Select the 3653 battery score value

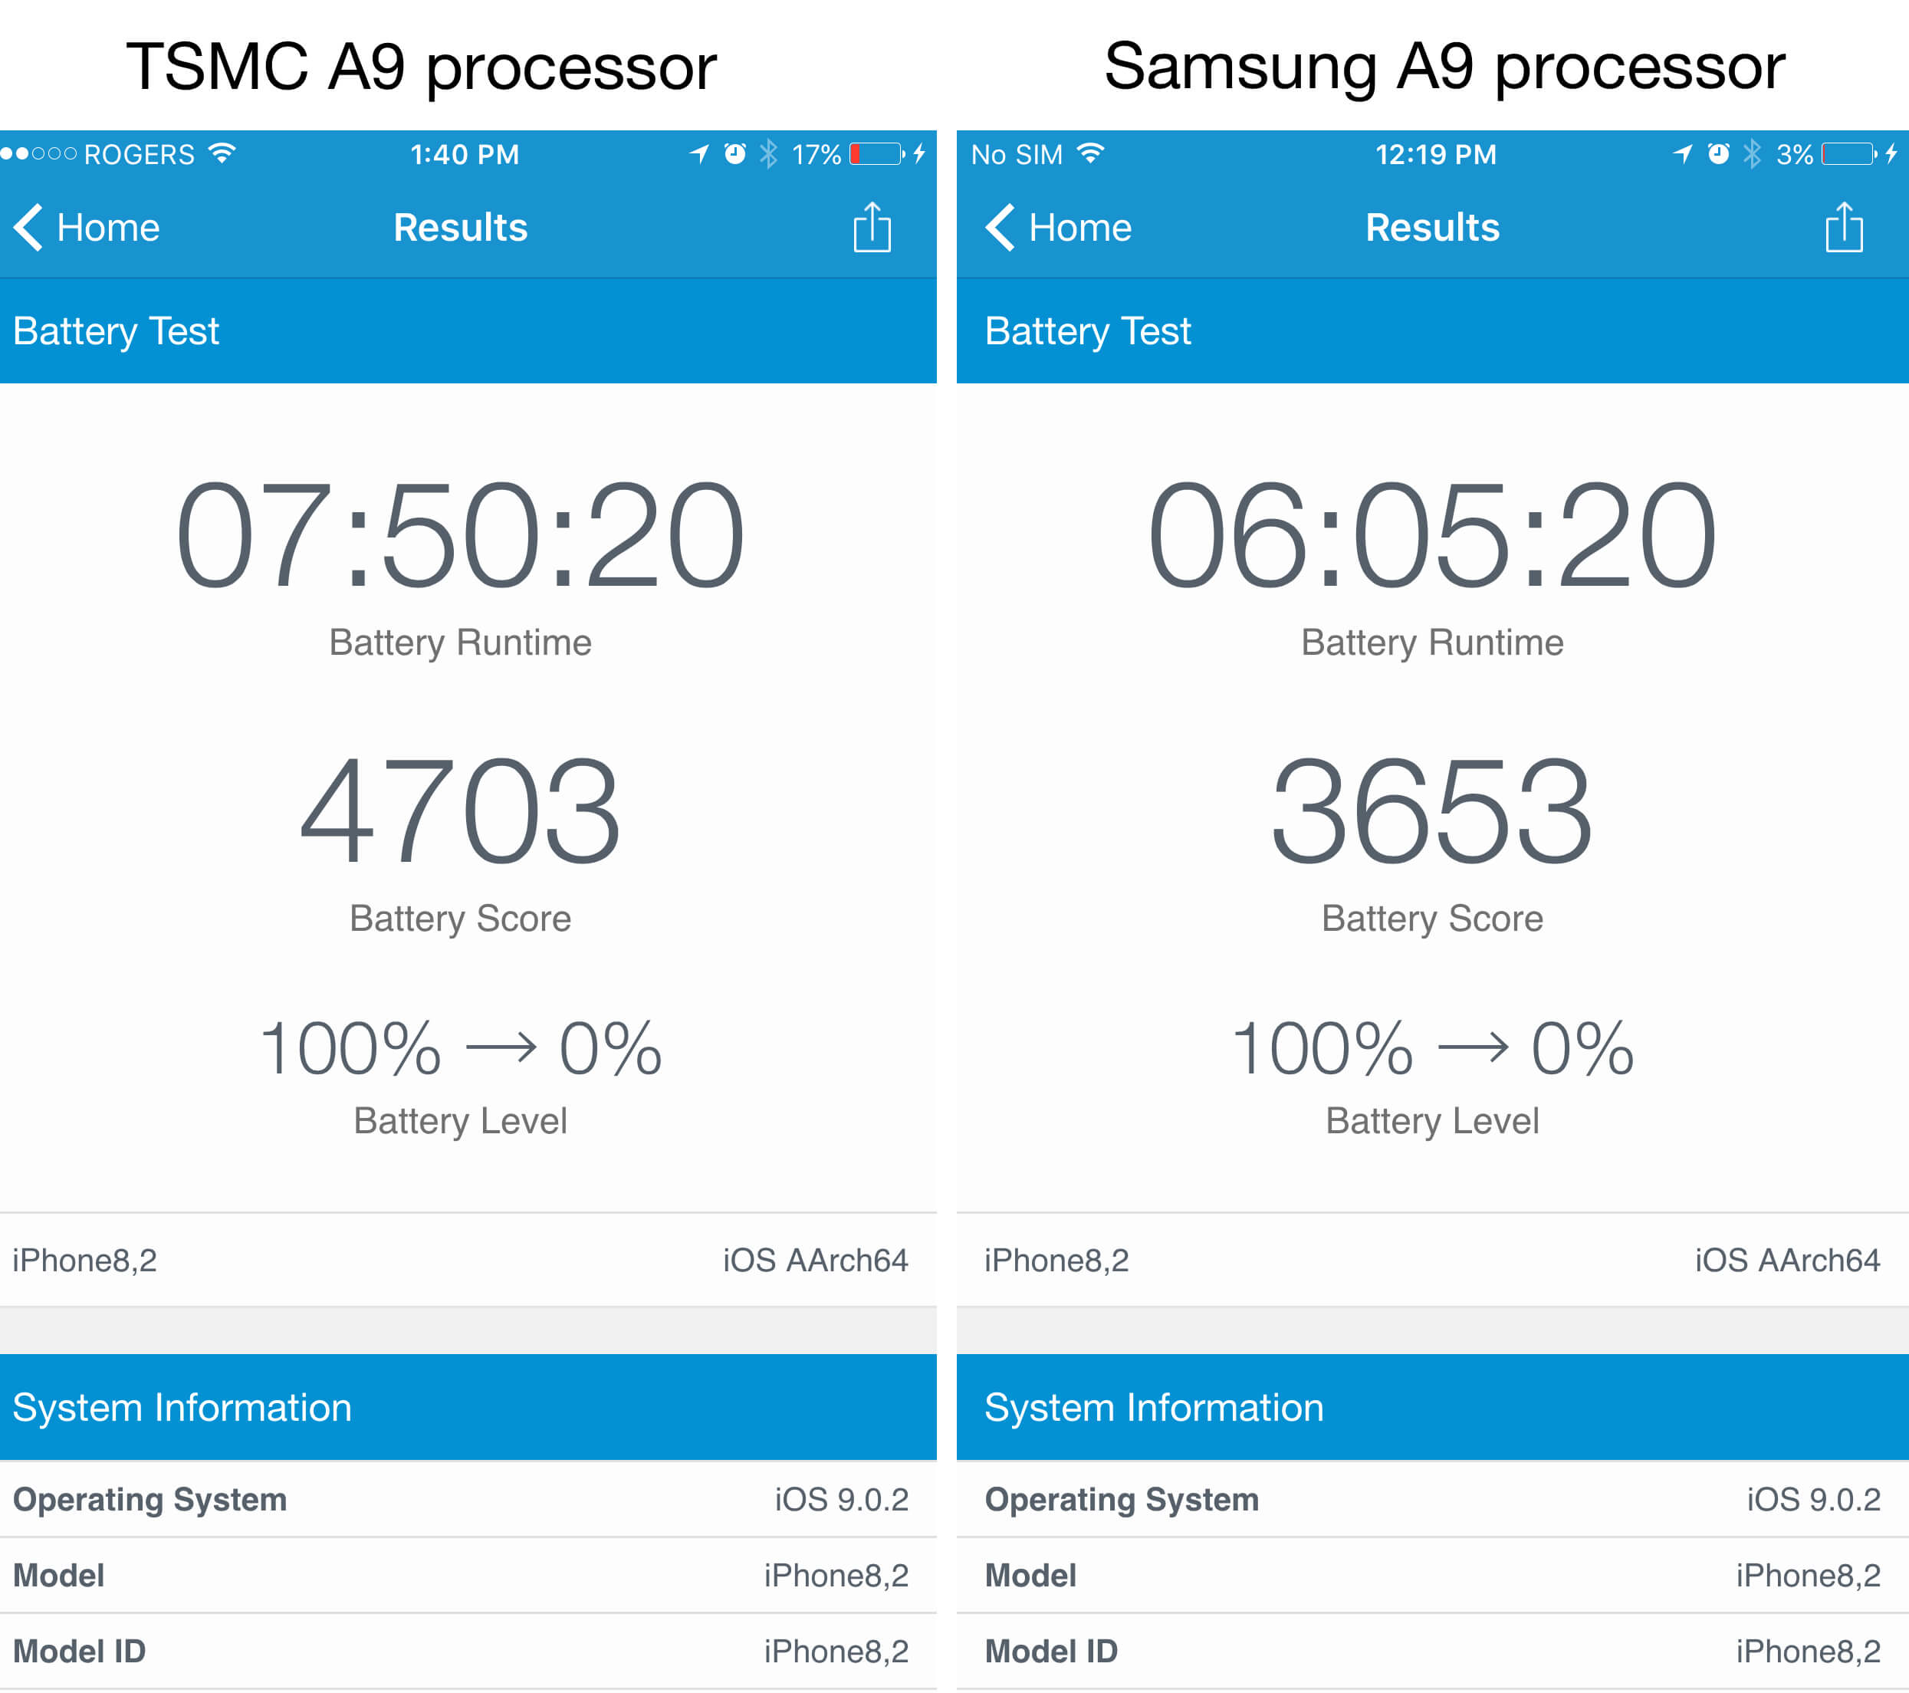coord(1432,810)
